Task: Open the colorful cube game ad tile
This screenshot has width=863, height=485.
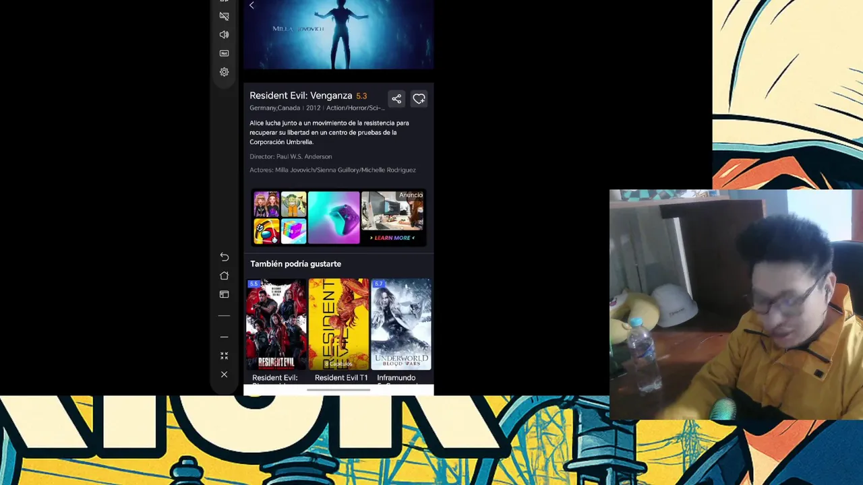Action: coord(293,231)
